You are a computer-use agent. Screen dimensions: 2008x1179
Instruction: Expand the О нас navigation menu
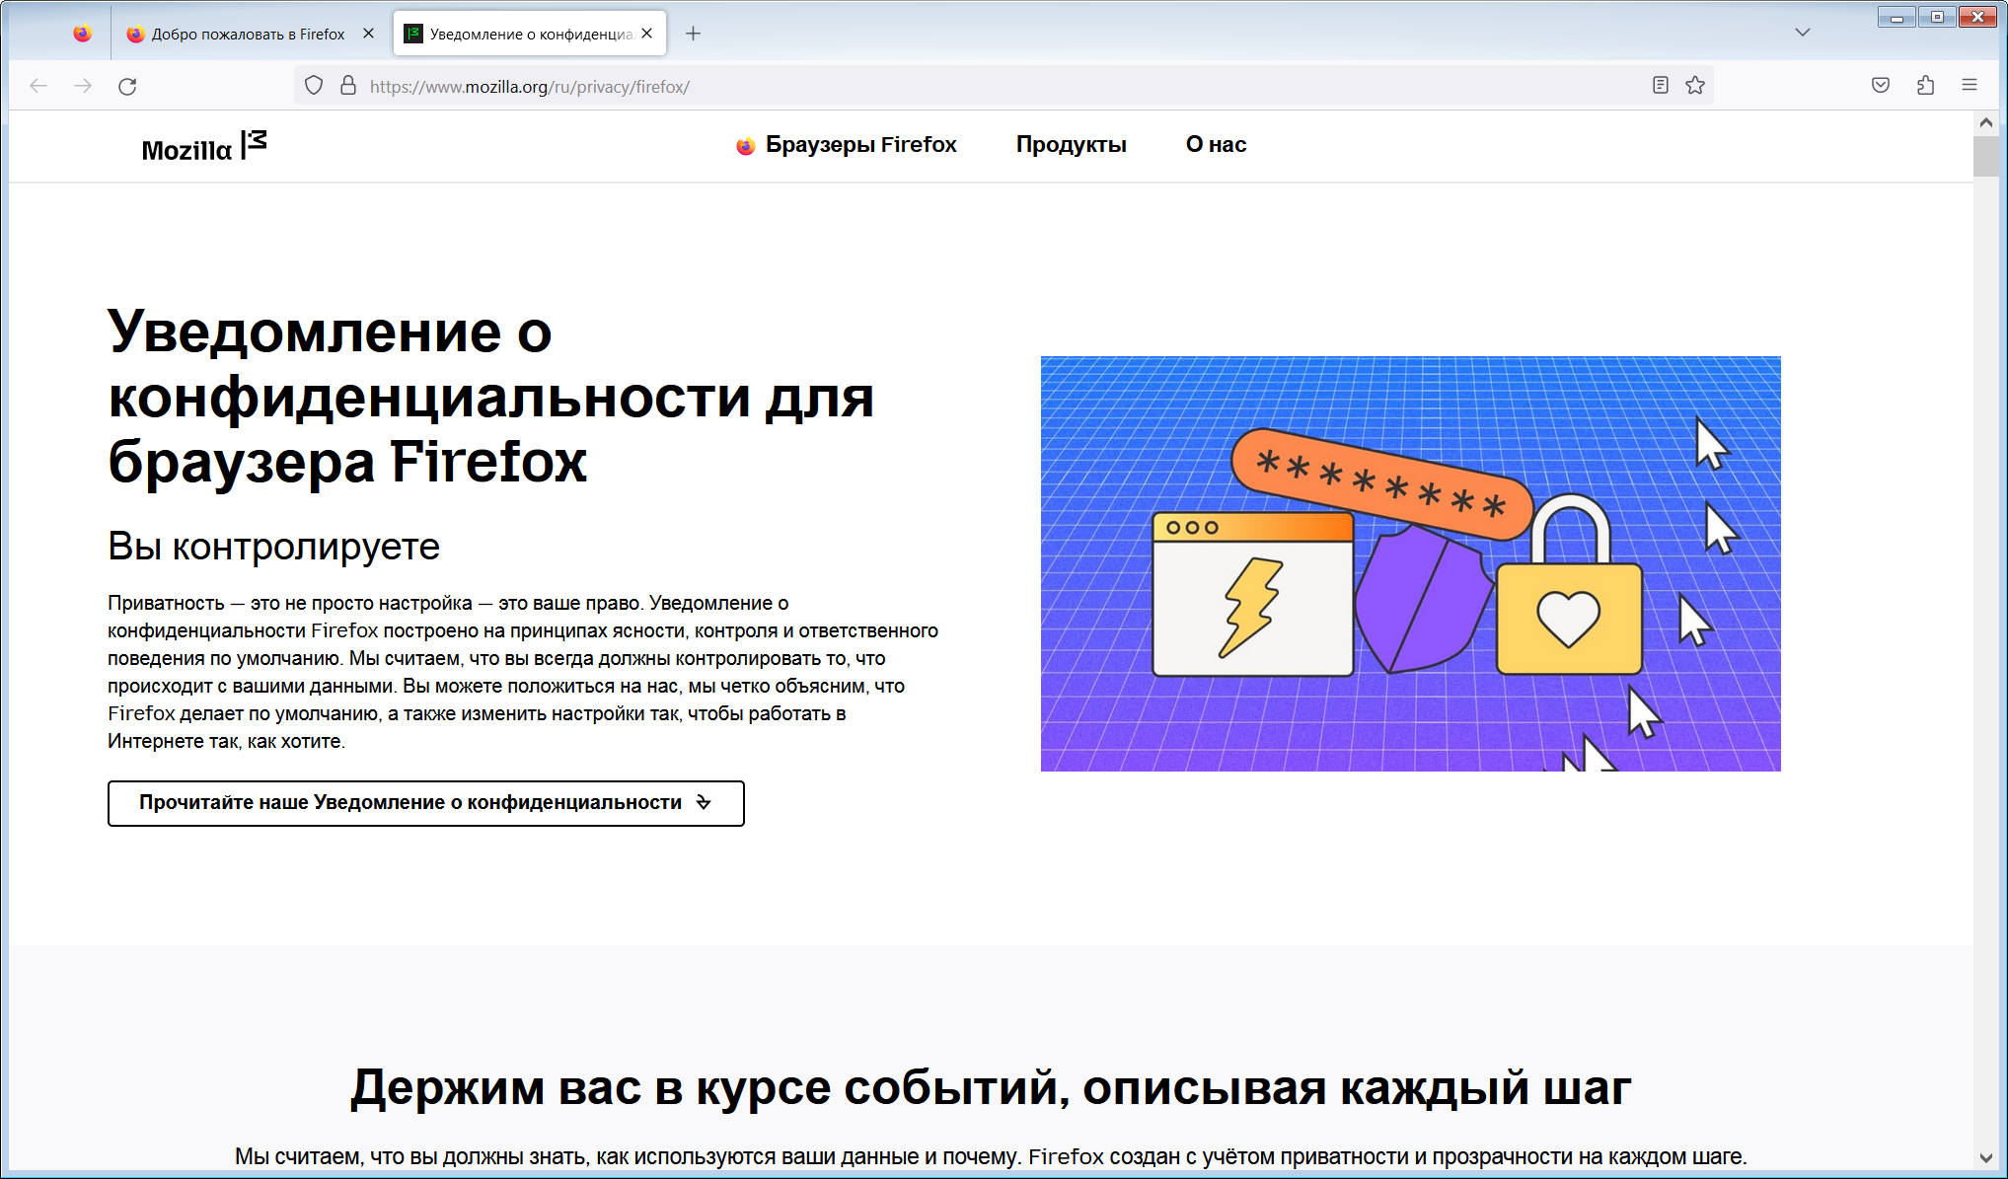(1216, 145)
